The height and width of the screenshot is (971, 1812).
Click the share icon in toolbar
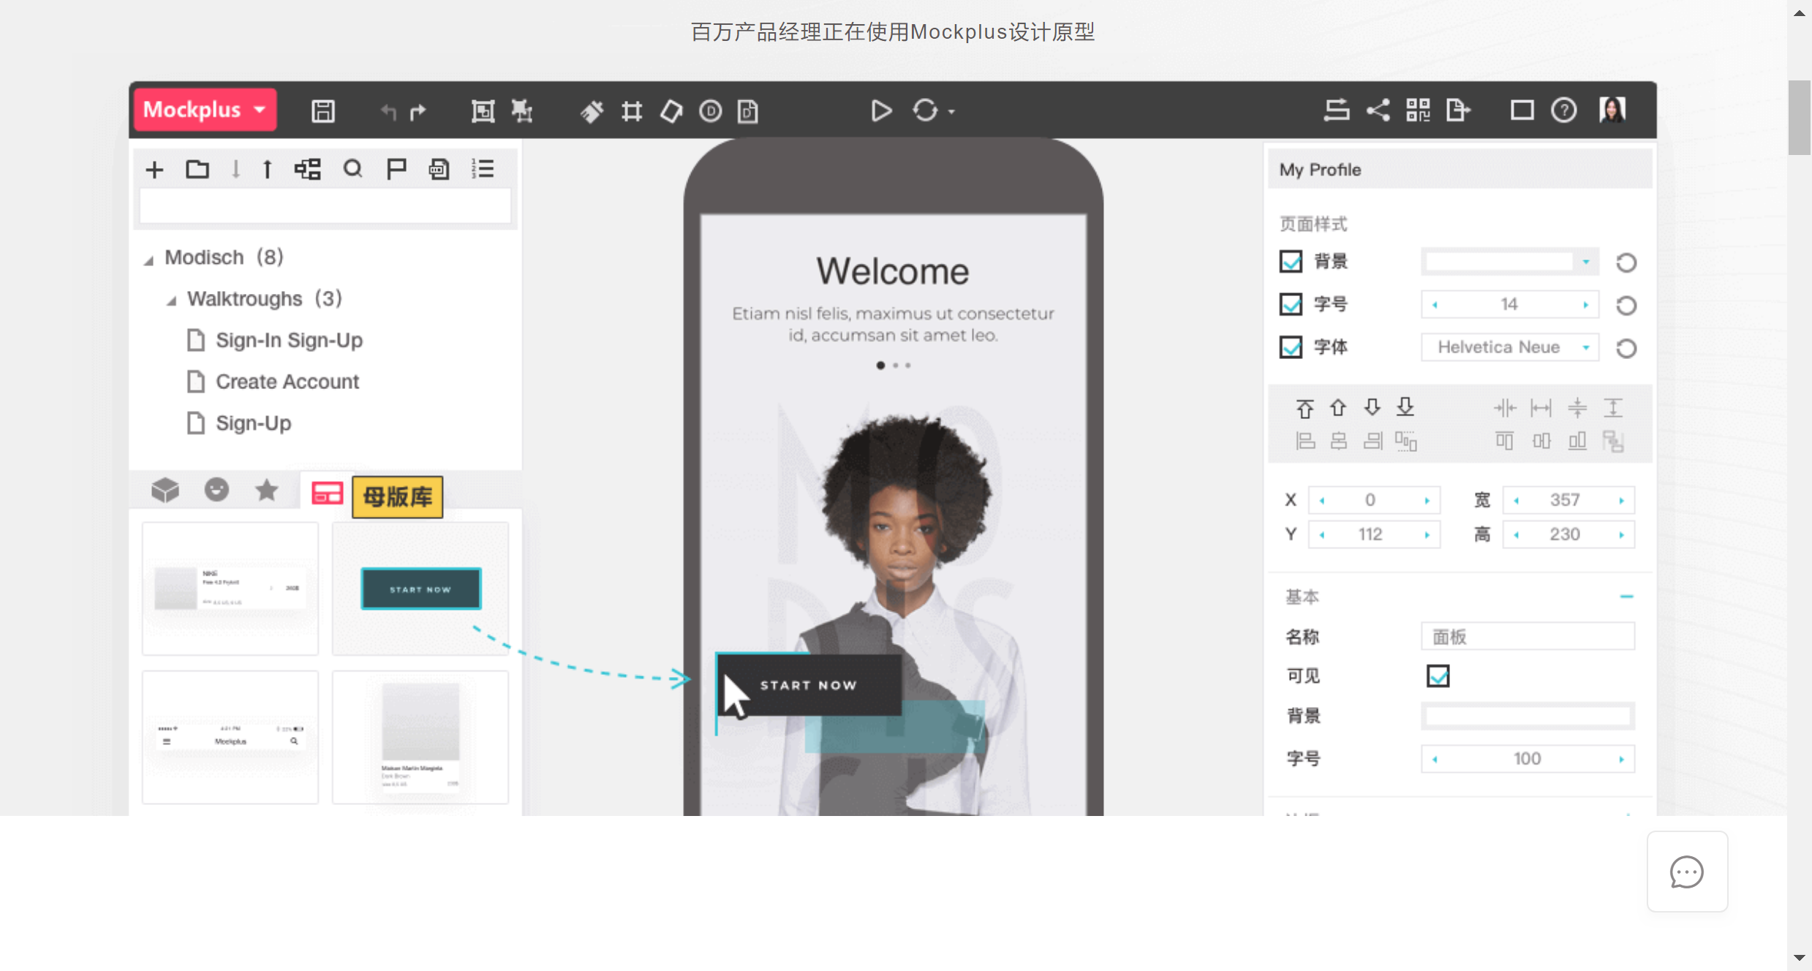[1378, 110]
